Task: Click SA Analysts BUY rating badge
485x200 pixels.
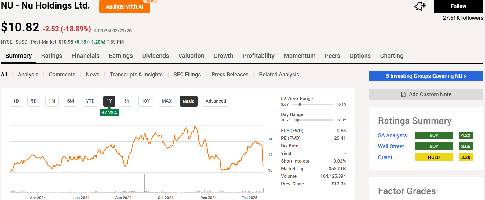Action: (434, 135)
